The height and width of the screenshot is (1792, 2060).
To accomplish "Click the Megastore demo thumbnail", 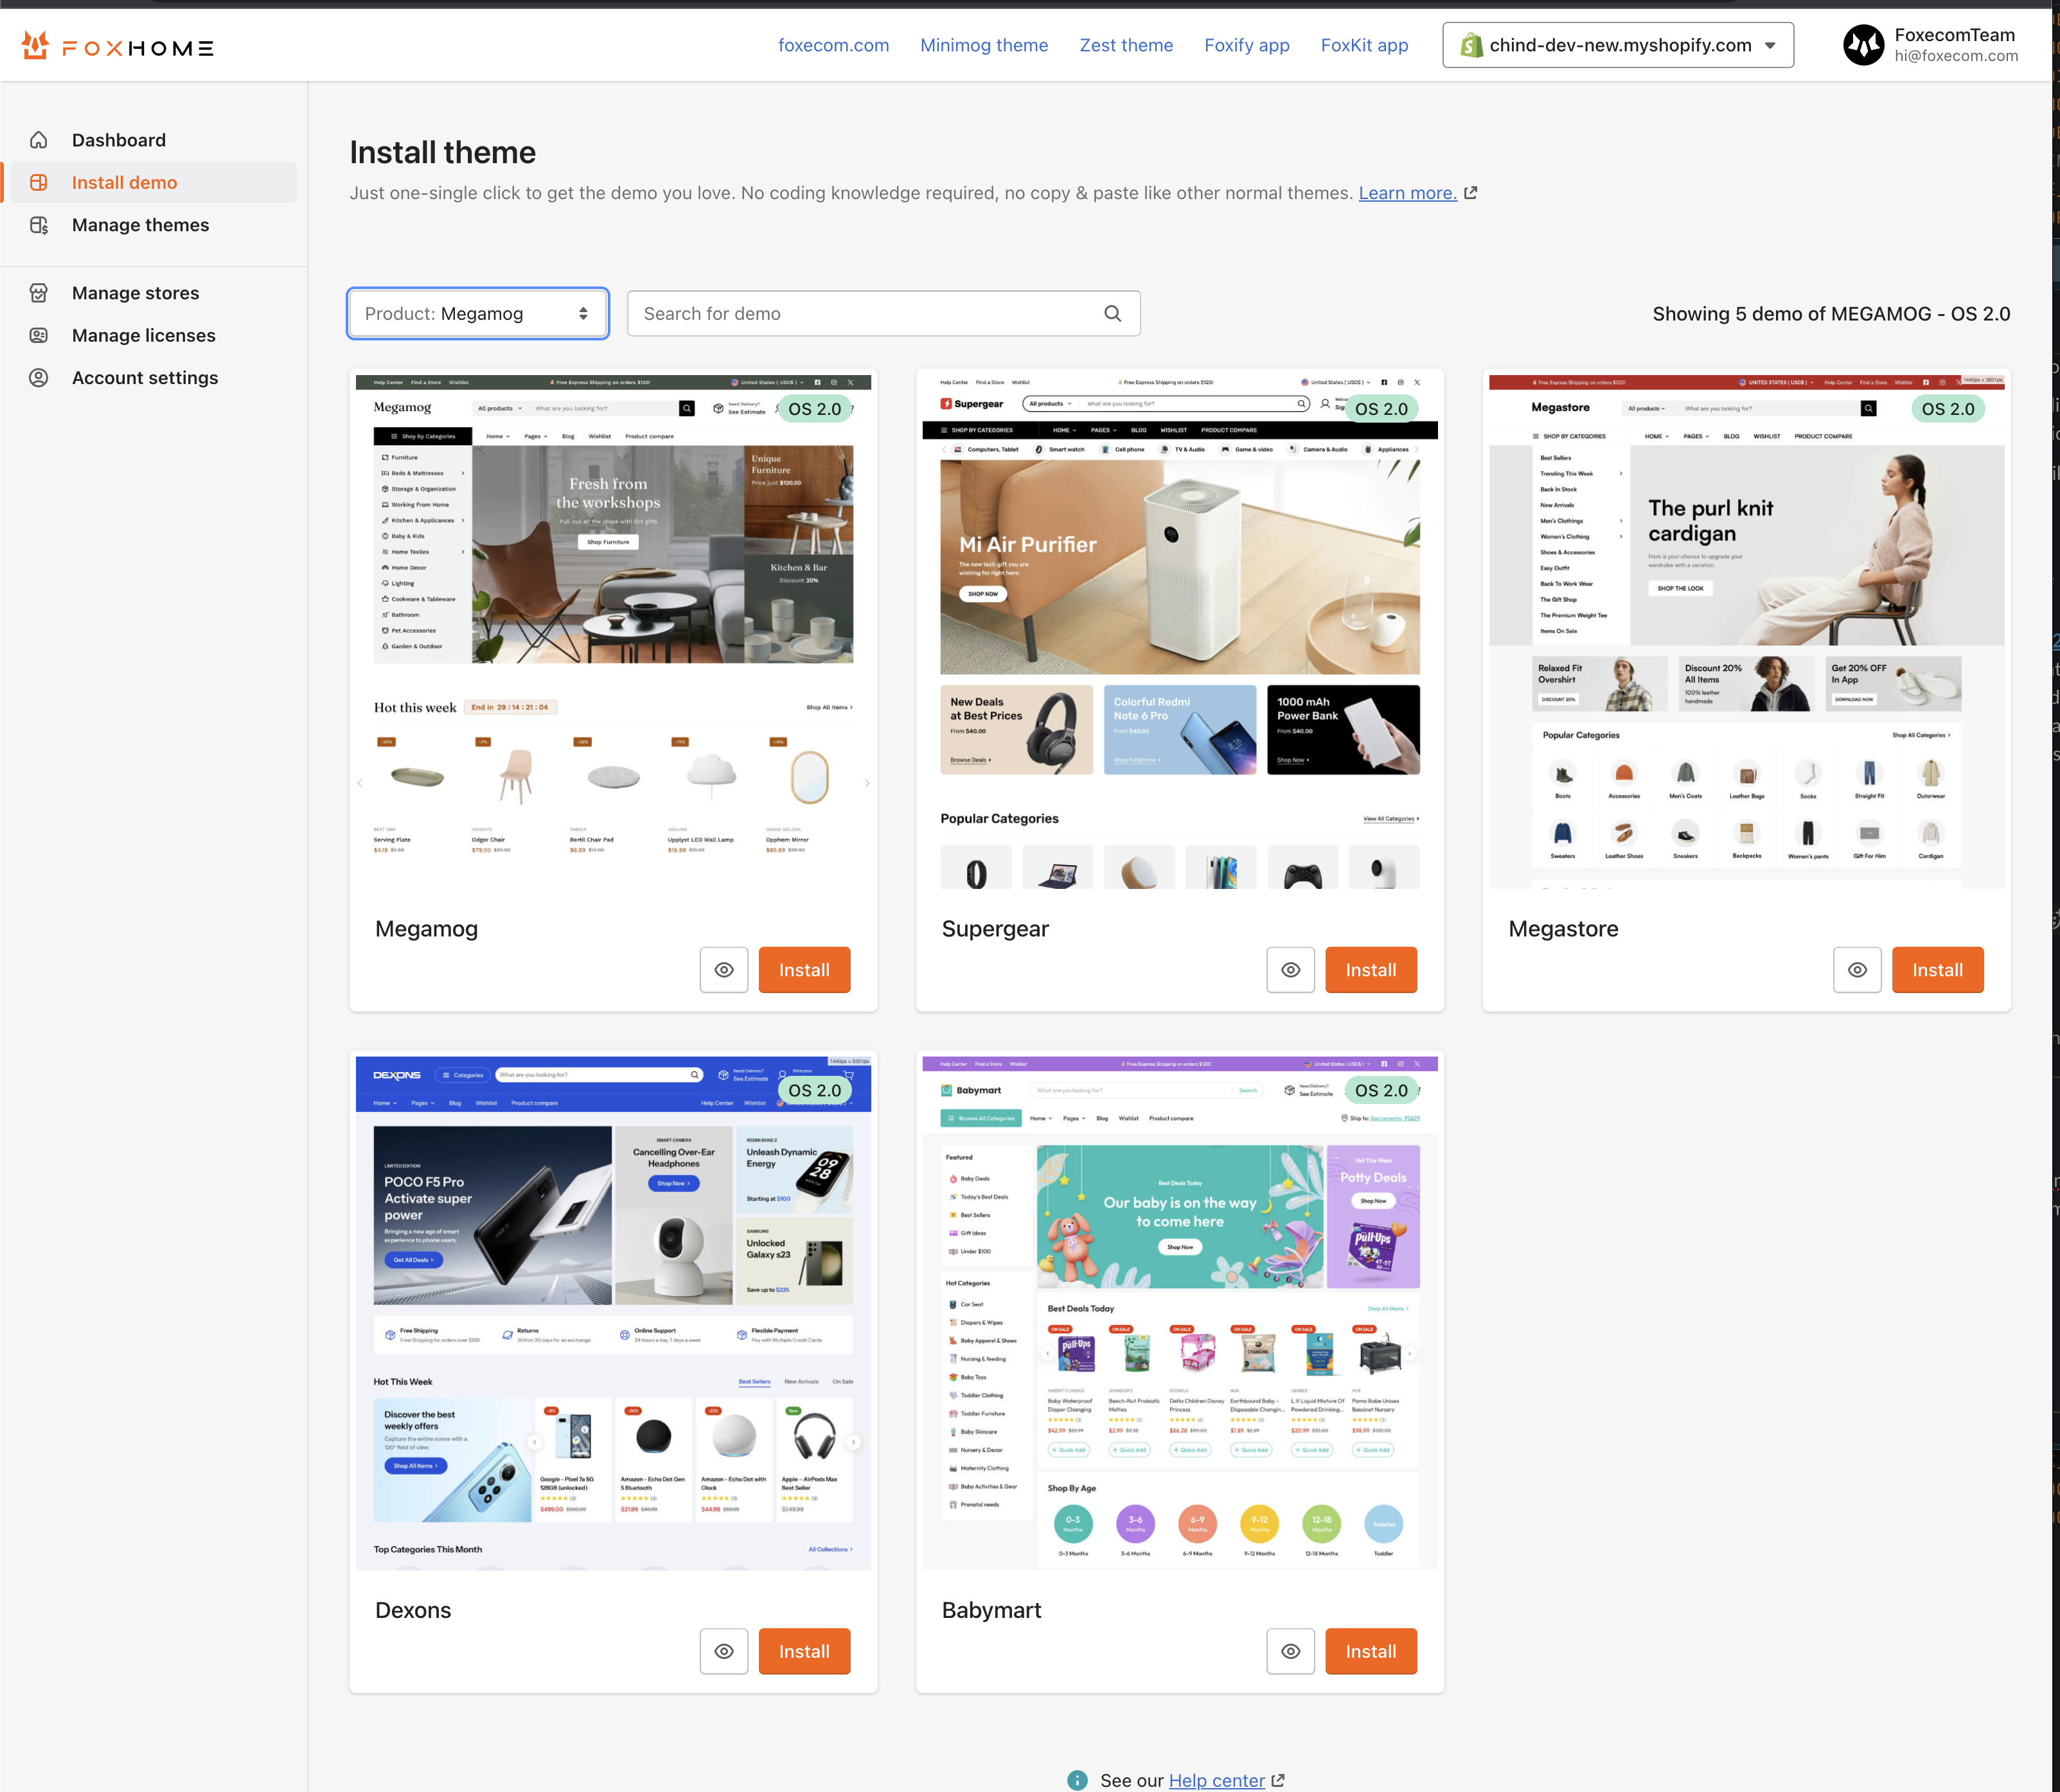I will click(1746, 632).
